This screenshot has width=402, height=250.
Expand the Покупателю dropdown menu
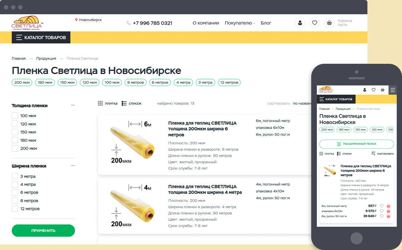pos(239,23)
